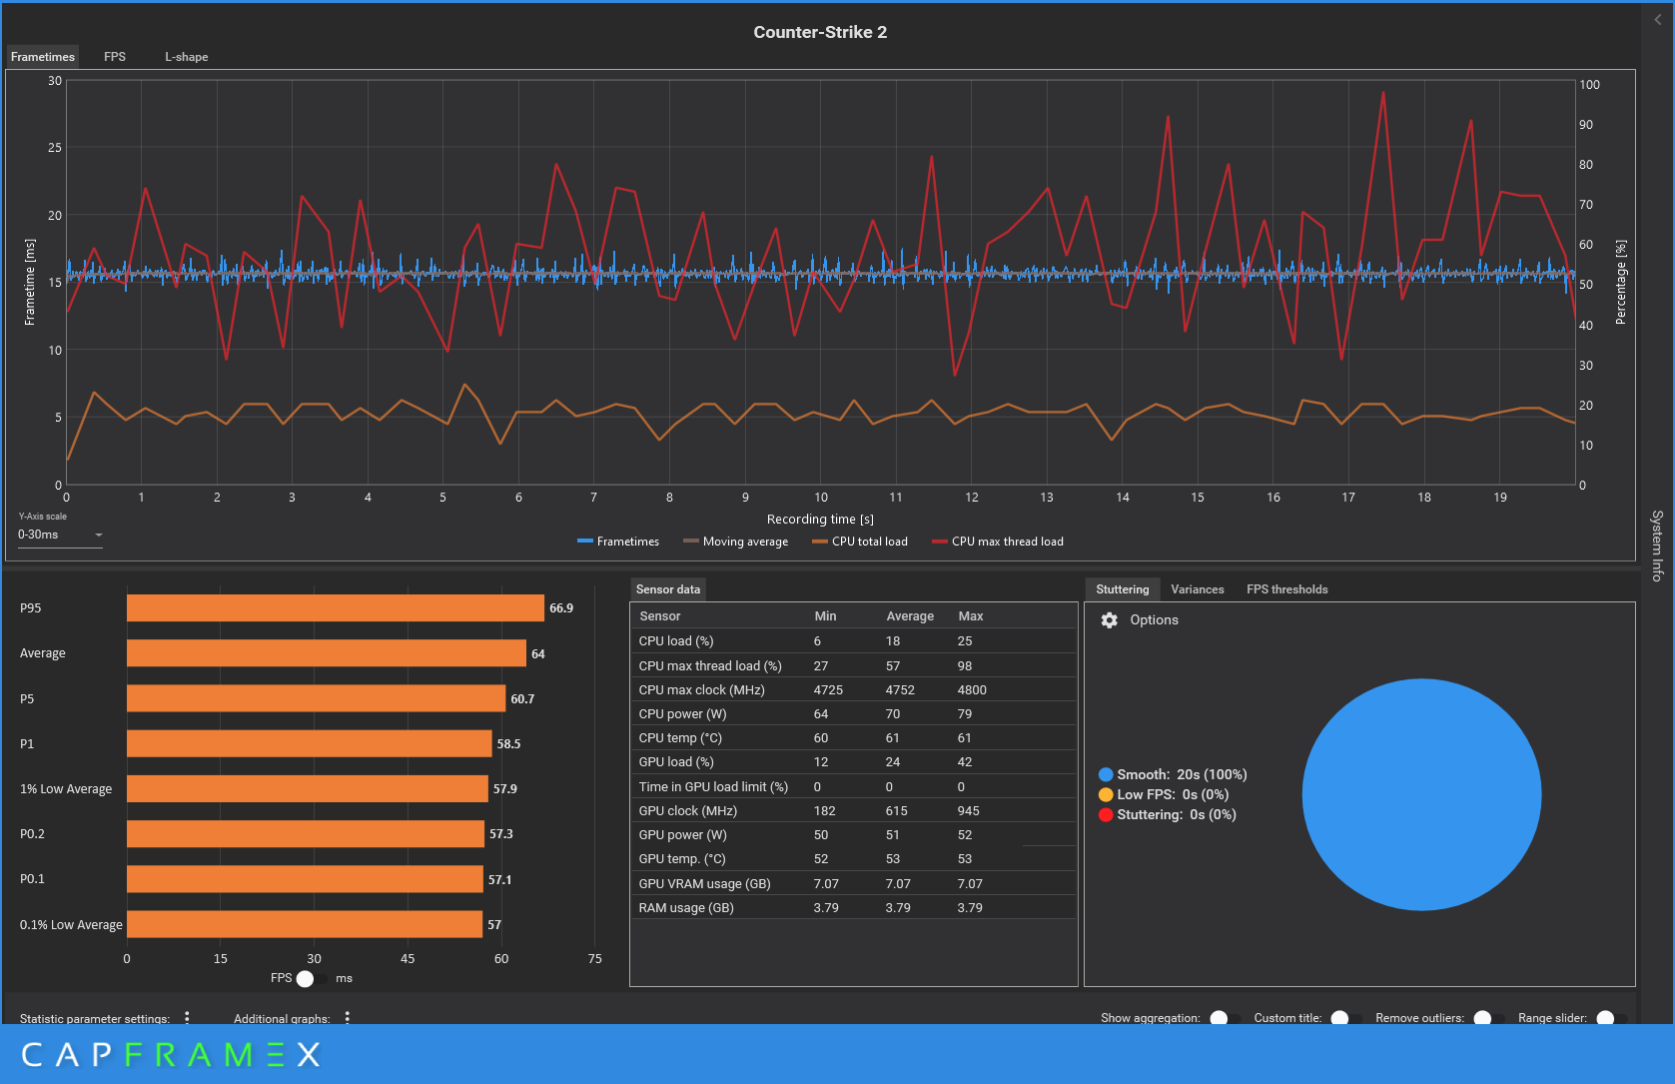Screen dimensions: 1675x1084
Task: Click the 1% Low Average bar
Action: pos(308,789)
